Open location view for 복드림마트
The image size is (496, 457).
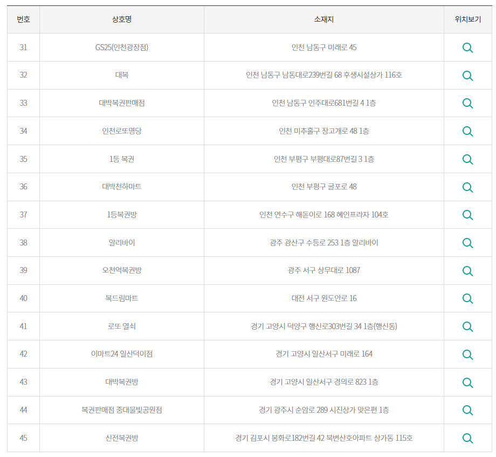point(467,299)
